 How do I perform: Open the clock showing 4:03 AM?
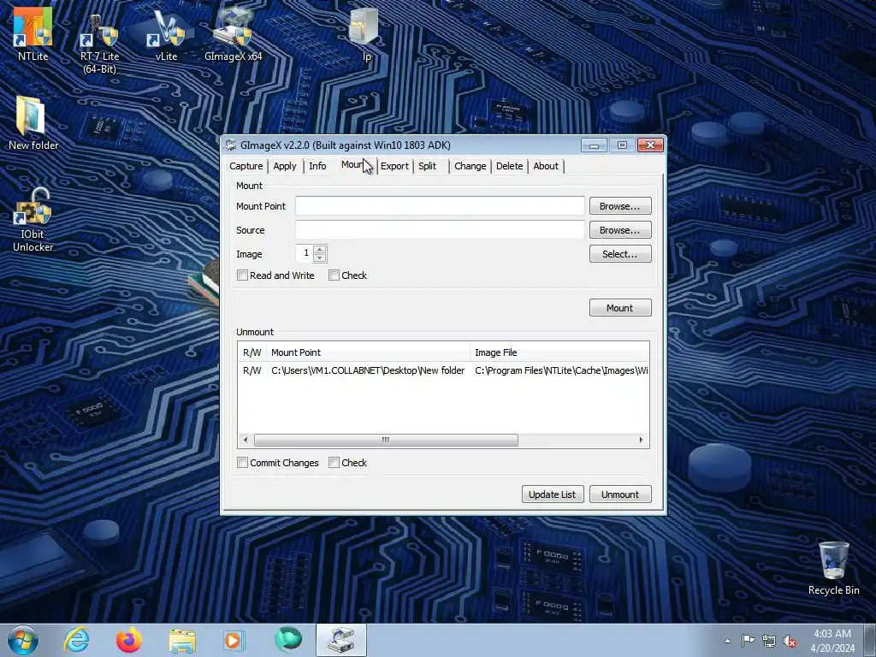(x=832, y=641)
